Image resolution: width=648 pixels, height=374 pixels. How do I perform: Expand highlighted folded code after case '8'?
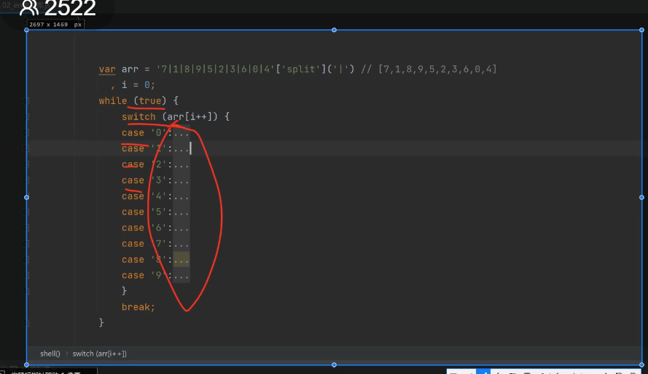181,260
